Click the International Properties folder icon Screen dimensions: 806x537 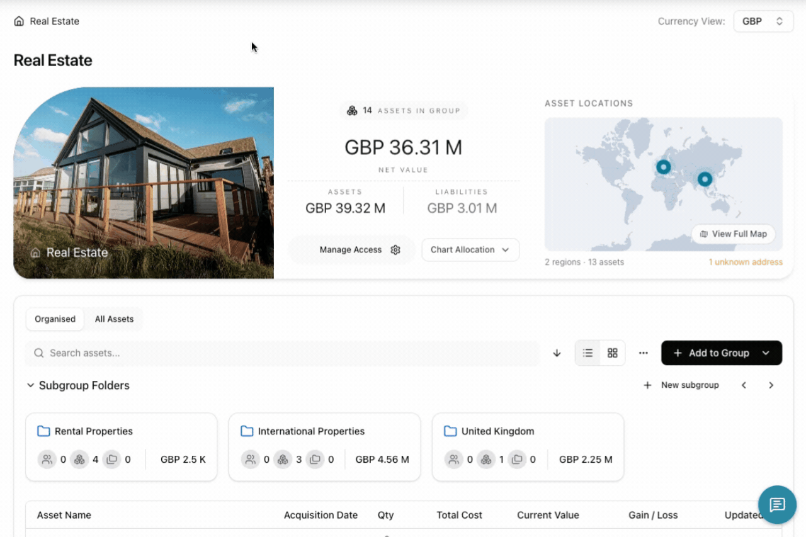click(x=247, y=431)
